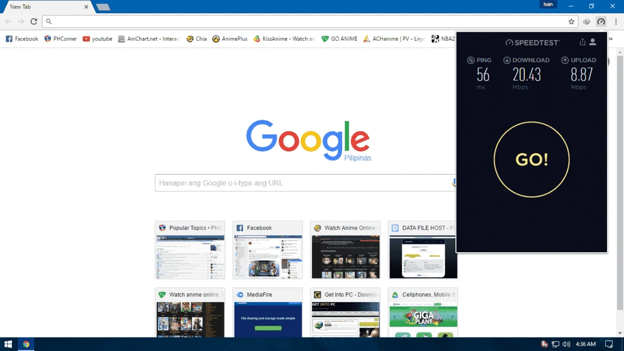Click the page scrollbar down arrow
Image resolution: width=624 pixels, height=351 pixels.
click(620, 333)
